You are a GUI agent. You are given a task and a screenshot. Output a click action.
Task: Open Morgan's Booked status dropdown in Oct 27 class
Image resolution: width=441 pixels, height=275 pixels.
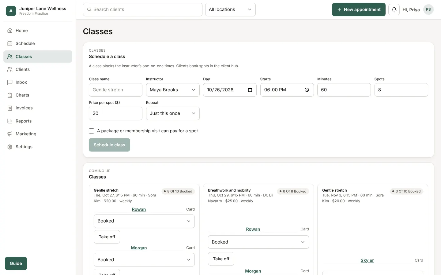point(144,260)
